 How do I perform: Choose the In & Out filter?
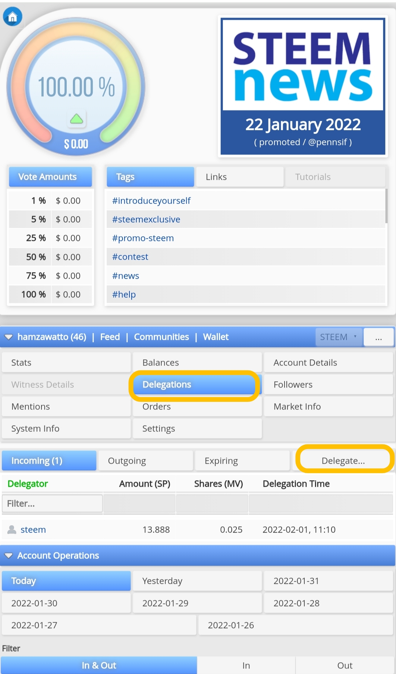pyautogui.click(x=99, y=665)
